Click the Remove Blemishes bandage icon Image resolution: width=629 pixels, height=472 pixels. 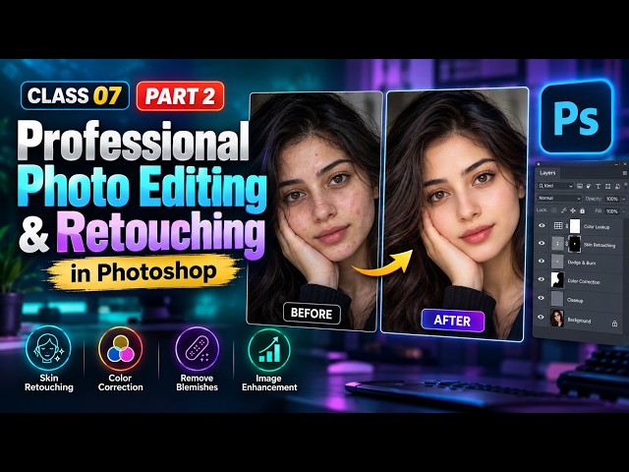click(197, 348)
